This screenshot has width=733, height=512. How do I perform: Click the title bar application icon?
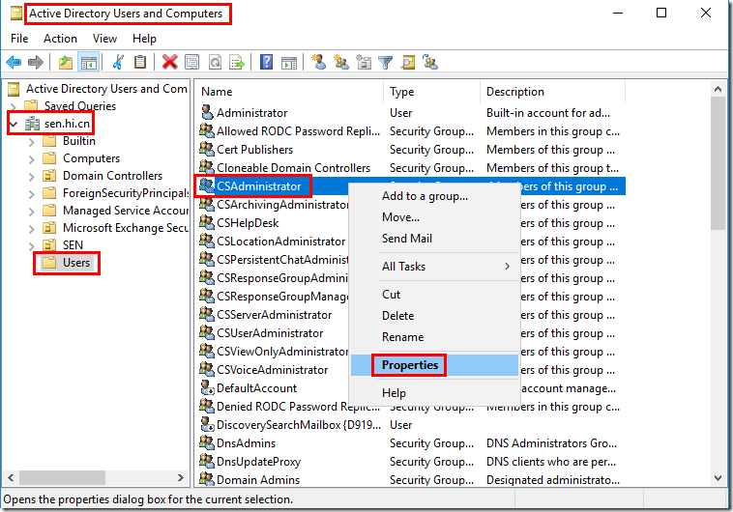point(16,14)
